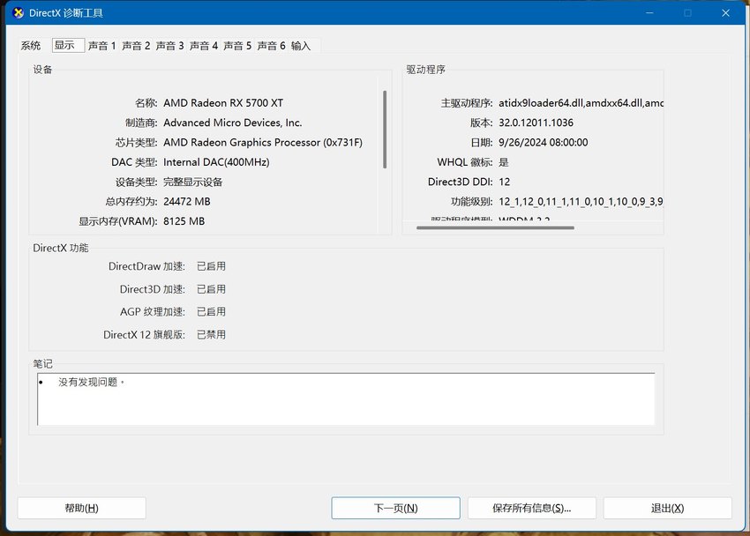Click the 芯片类型: label
Viewport: 750px width, 536px height.
[x=136, y=142]
